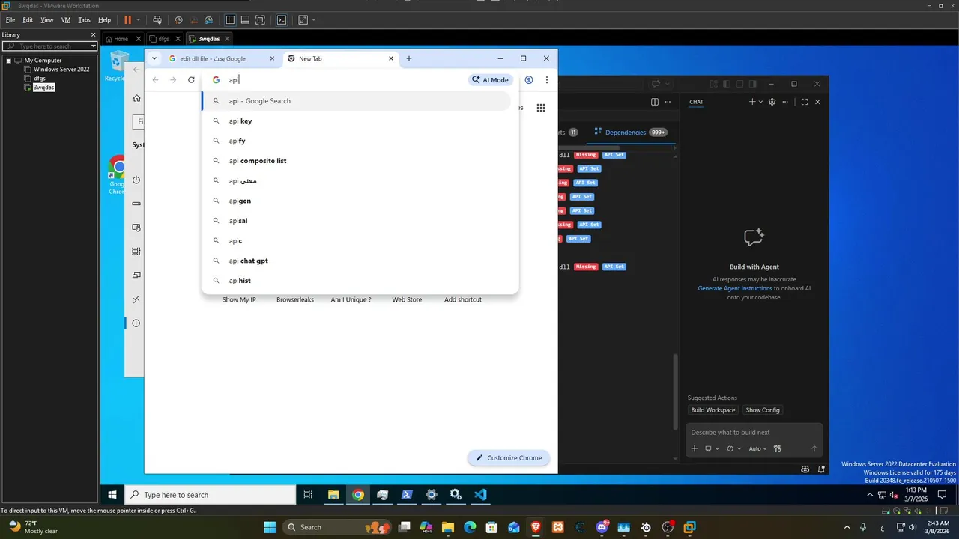The height and width of the screenshot is (539, 959).
Task: Launch Brave browser from host taskbar
Action: click(x=536, y=527)
